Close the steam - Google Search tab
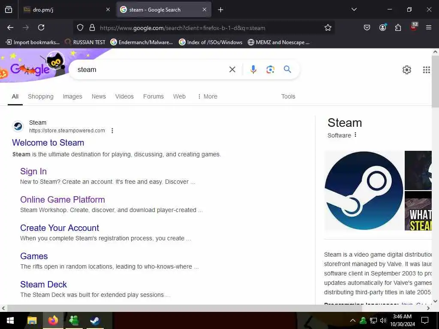The image size is (439, 329). [x=204, y=9]
